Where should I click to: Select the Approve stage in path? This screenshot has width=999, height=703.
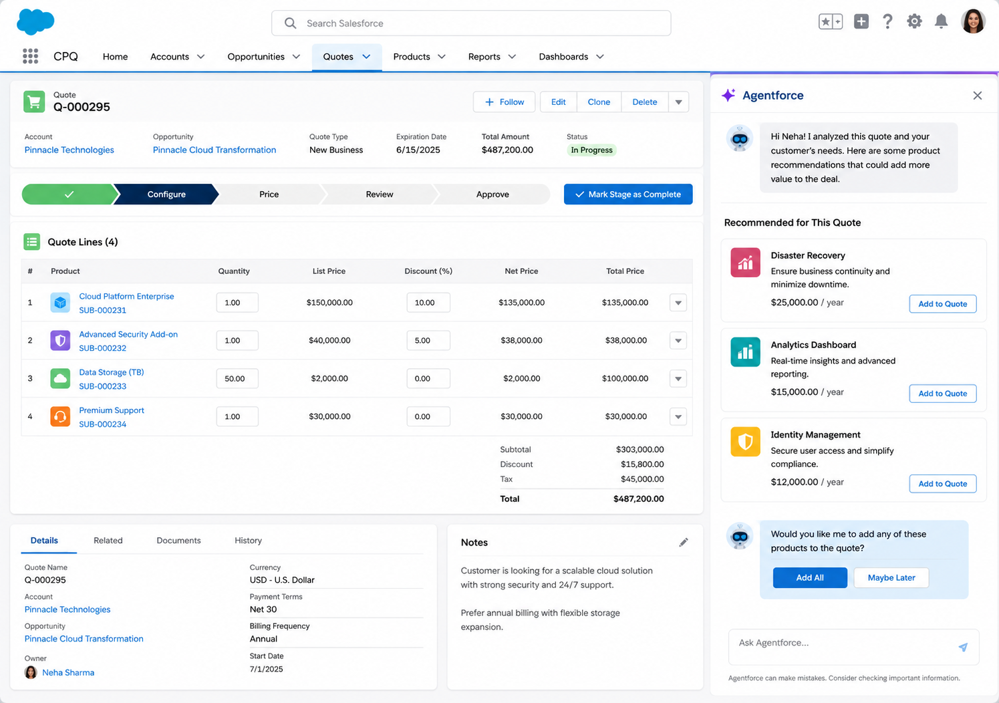(x=493, y=194)
